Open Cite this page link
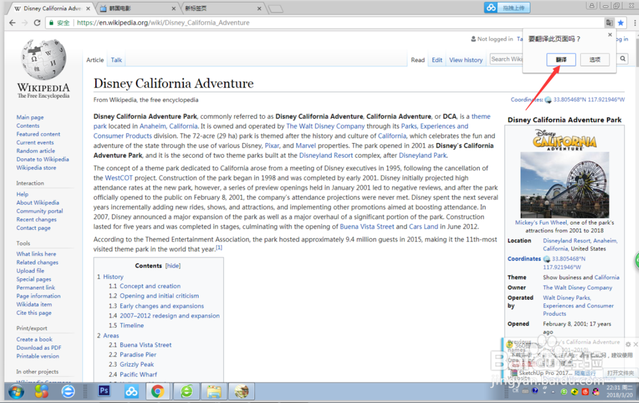 tap(34, 313)
